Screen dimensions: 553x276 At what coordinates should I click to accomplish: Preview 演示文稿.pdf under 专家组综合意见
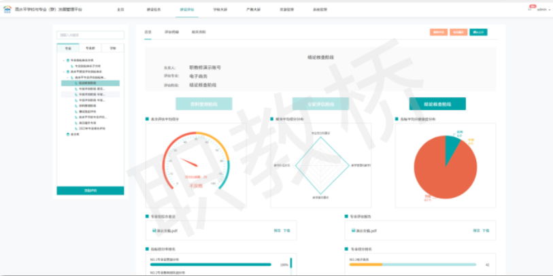(x=278, y=230)
